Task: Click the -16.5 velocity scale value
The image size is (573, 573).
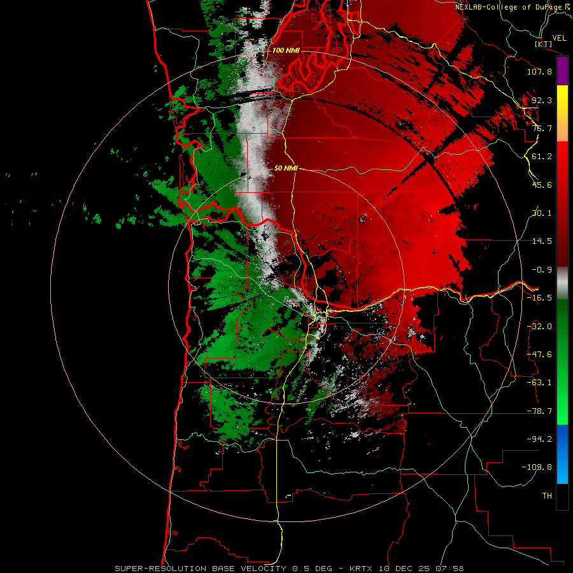Action: (539, 298)
